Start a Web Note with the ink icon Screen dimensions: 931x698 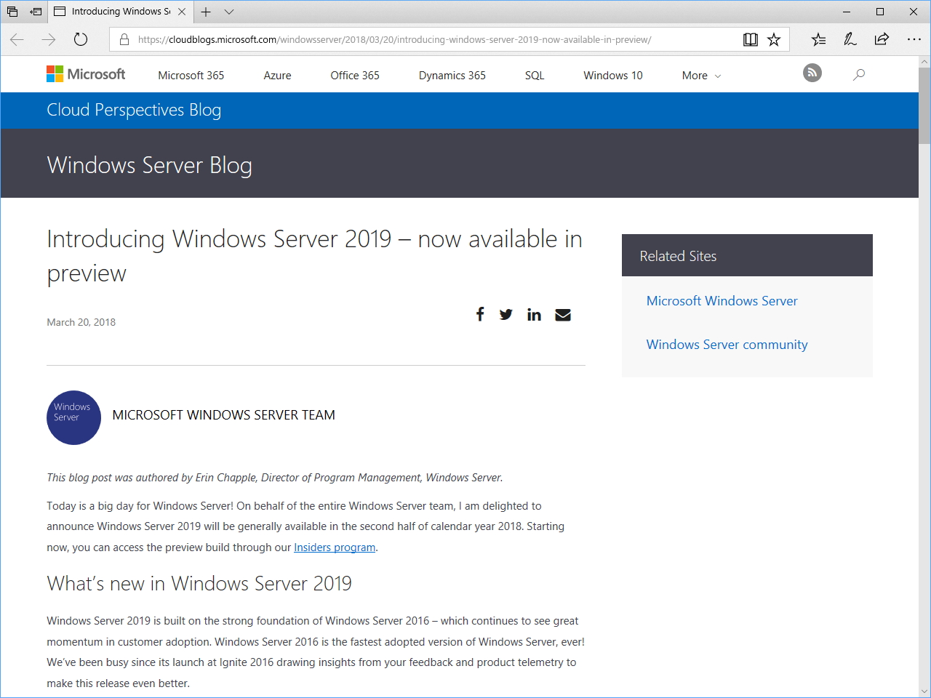[x=850, y=39]
